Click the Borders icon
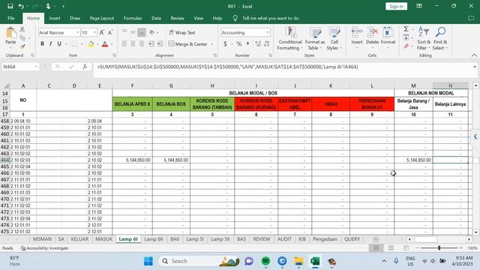The width and height of the screenshot is (480, 270). pyautogui.click(x=75, y=44)
